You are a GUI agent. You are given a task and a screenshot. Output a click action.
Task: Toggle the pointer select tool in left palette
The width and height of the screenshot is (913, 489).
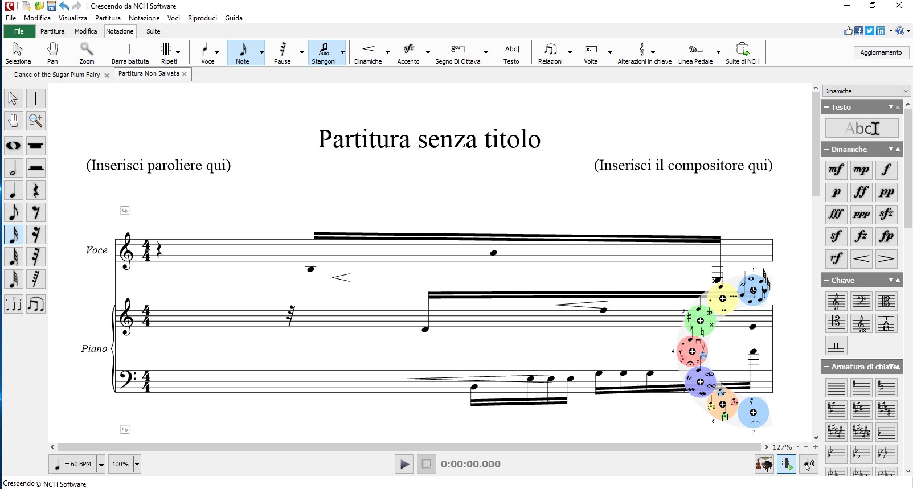[x=14, y=98]
